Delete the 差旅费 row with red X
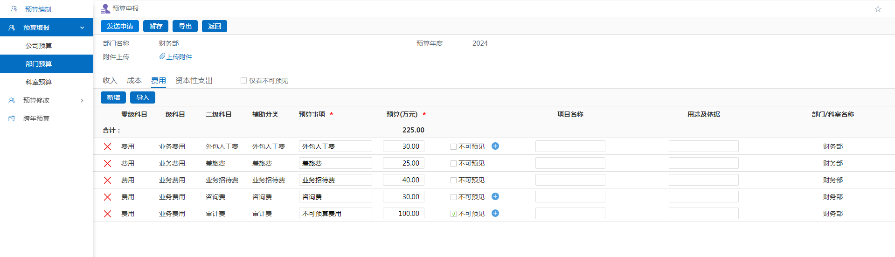Viewport: 895px width, 257px height. (107, 163)
